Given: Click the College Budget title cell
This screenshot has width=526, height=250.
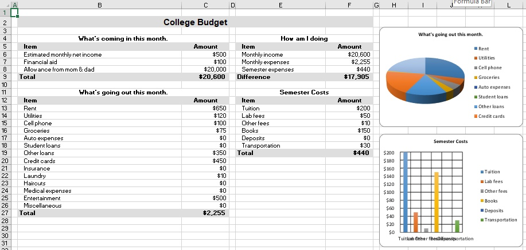Looking at the screenshot, I should [x=195, y=22].
